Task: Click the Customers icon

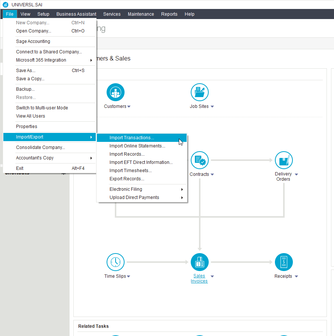Action: (x=115, y=92)
